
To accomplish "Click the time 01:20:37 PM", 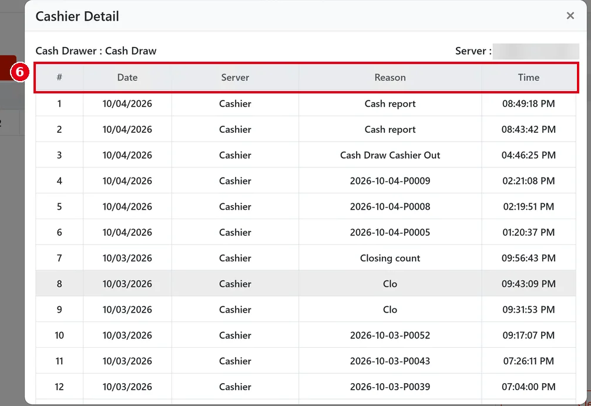I will pos(528,232).
